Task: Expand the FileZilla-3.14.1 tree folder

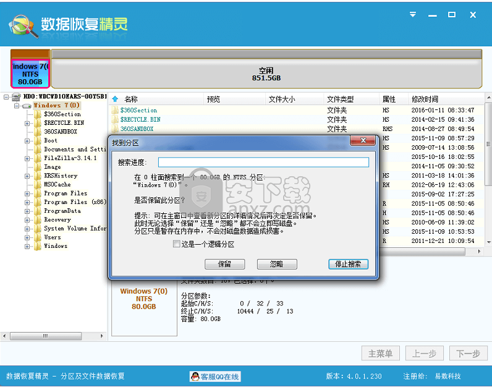Action: point(27,158)
